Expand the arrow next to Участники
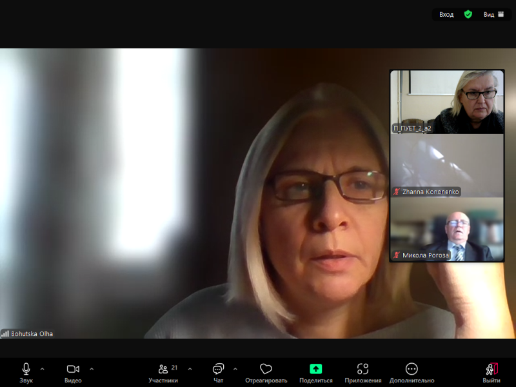 [190, 369]
